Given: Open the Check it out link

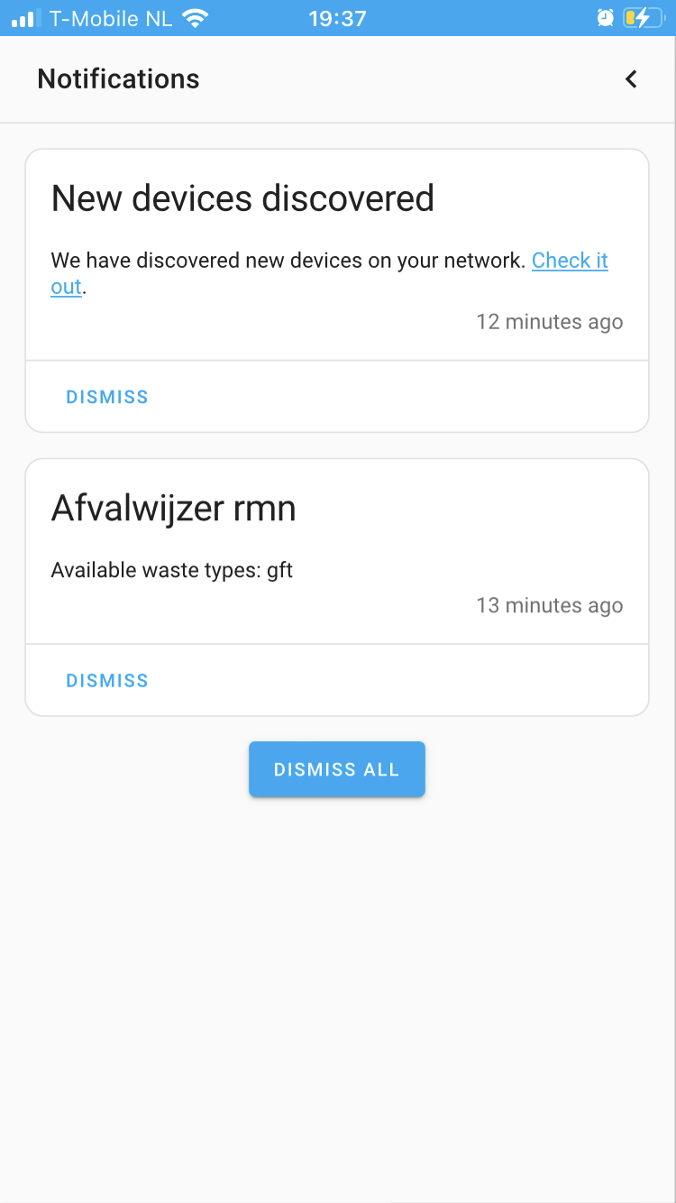Looking at the screenshot, I should (x=570, y=261).
